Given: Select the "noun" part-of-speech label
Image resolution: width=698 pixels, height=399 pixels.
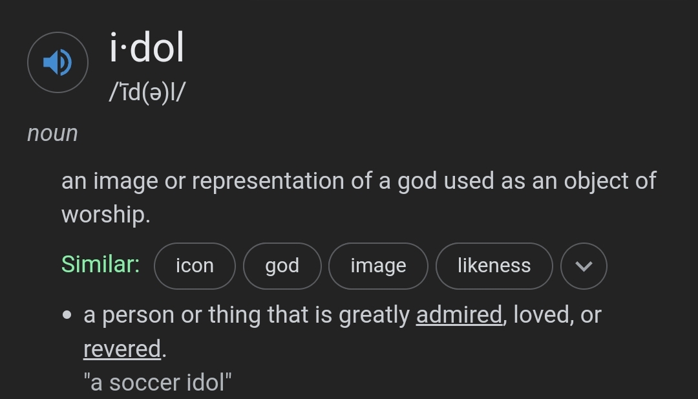Looking at the screenshot, I should coord(52,133).
